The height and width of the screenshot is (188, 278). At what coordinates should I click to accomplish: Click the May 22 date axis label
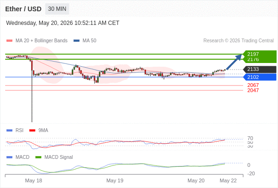(228, 180)
